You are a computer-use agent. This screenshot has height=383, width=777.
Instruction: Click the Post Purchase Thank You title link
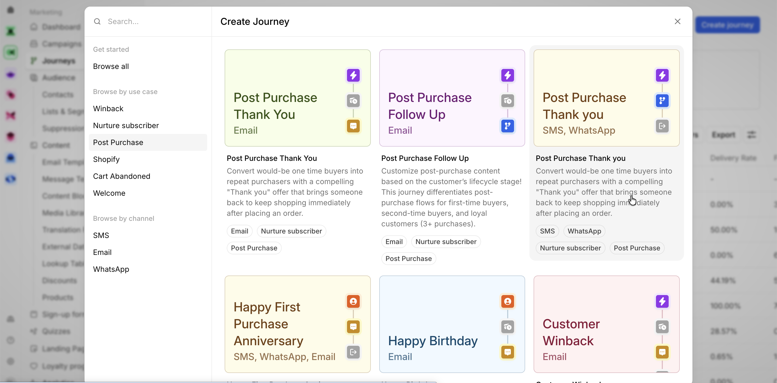tap(271, 158)
